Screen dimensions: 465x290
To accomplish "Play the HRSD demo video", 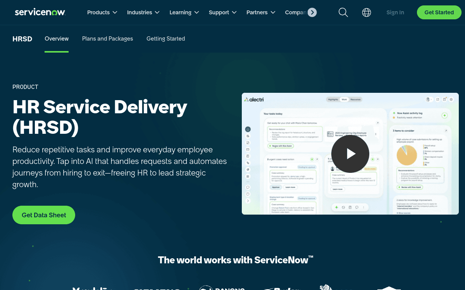I will pos(350,154).
